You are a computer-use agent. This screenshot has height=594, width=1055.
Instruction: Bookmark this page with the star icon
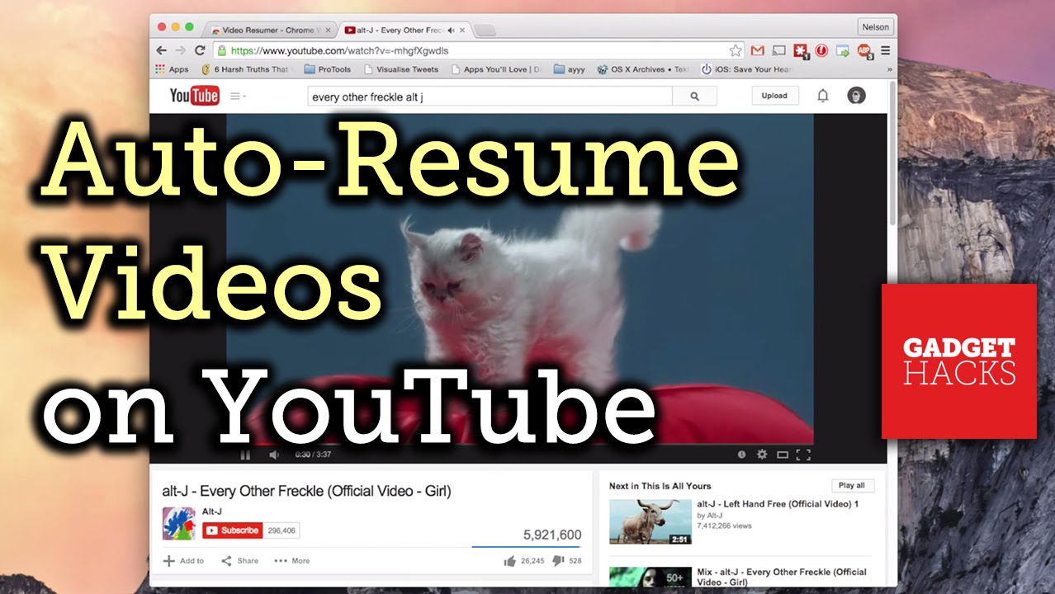[x=736, y=50]
